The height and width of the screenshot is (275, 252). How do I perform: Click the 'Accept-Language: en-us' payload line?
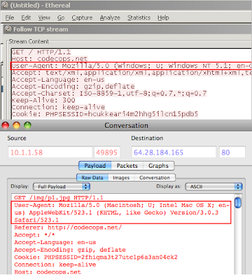pyautogui.click(x=55, y=242)
